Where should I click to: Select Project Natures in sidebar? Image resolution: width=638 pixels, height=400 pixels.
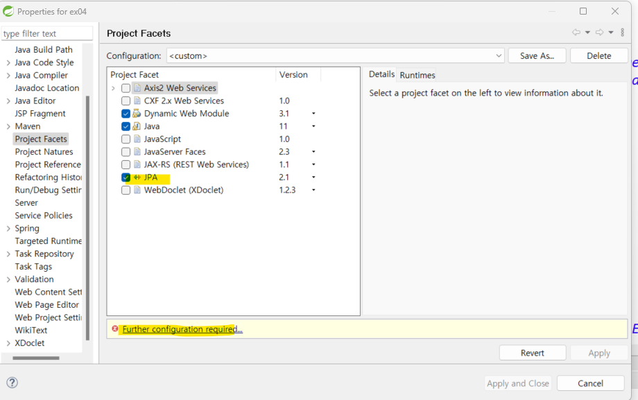pyautogui.click(x=44, y=152)
